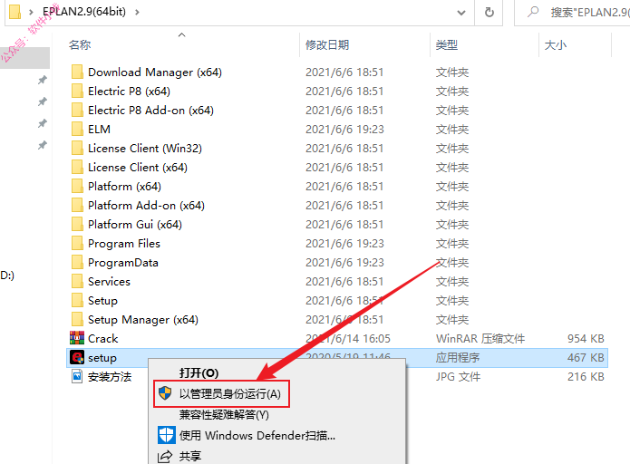Viewport: 630px width, 464px height.
Task: Click the Services folder icon
Action: (x=77, y=281)
